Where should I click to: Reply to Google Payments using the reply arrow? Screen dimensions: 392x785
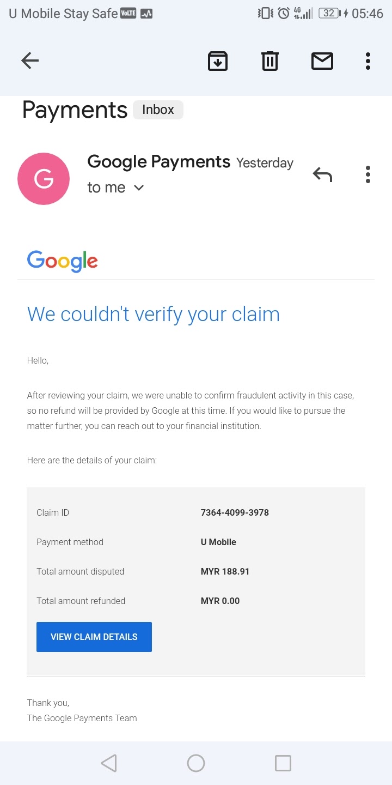click(x=322, y=174)
